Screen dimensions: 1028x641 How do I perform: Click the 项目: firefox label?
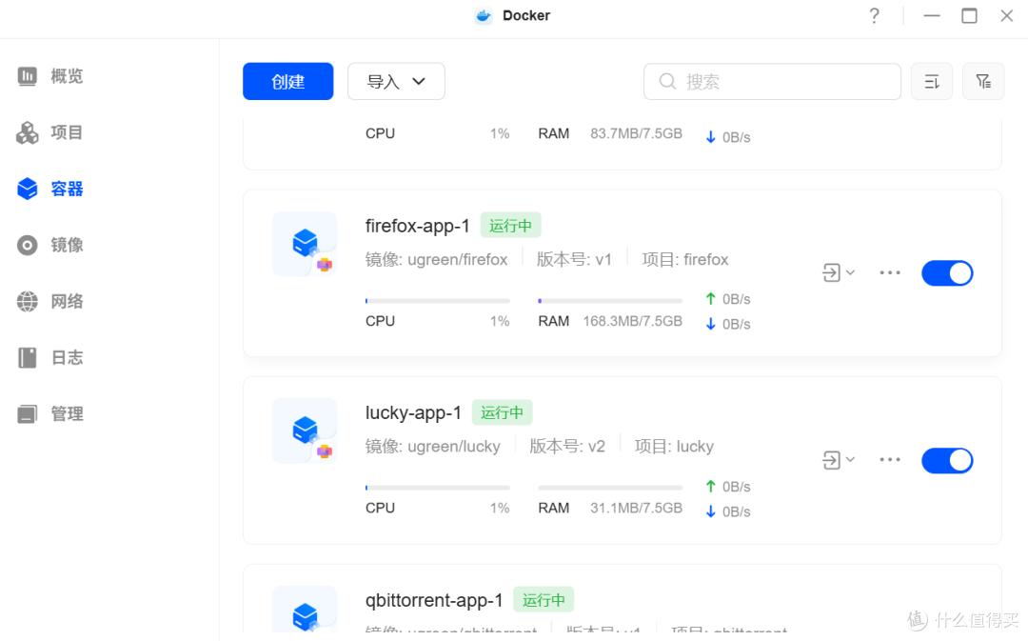pyautogui.click(x=685, y=260)
